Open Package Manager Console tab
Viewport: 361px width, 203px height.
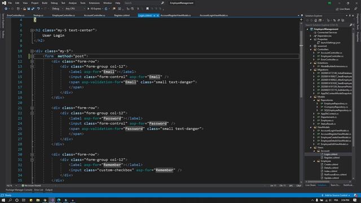click(x=19, y=190)
